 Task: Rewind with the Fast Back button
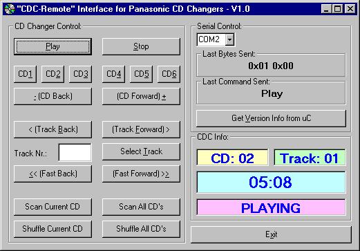[53, 174]
